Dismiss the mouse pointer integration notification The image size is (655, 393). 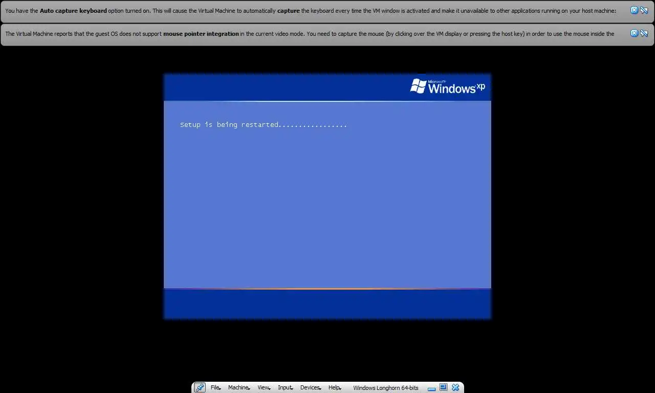(634, 33)
